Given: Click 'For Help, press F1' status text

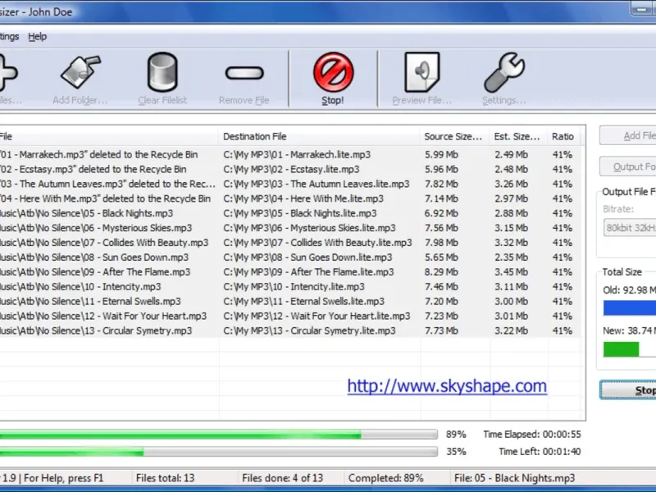Looking at the screenshot, I should 63,478.
